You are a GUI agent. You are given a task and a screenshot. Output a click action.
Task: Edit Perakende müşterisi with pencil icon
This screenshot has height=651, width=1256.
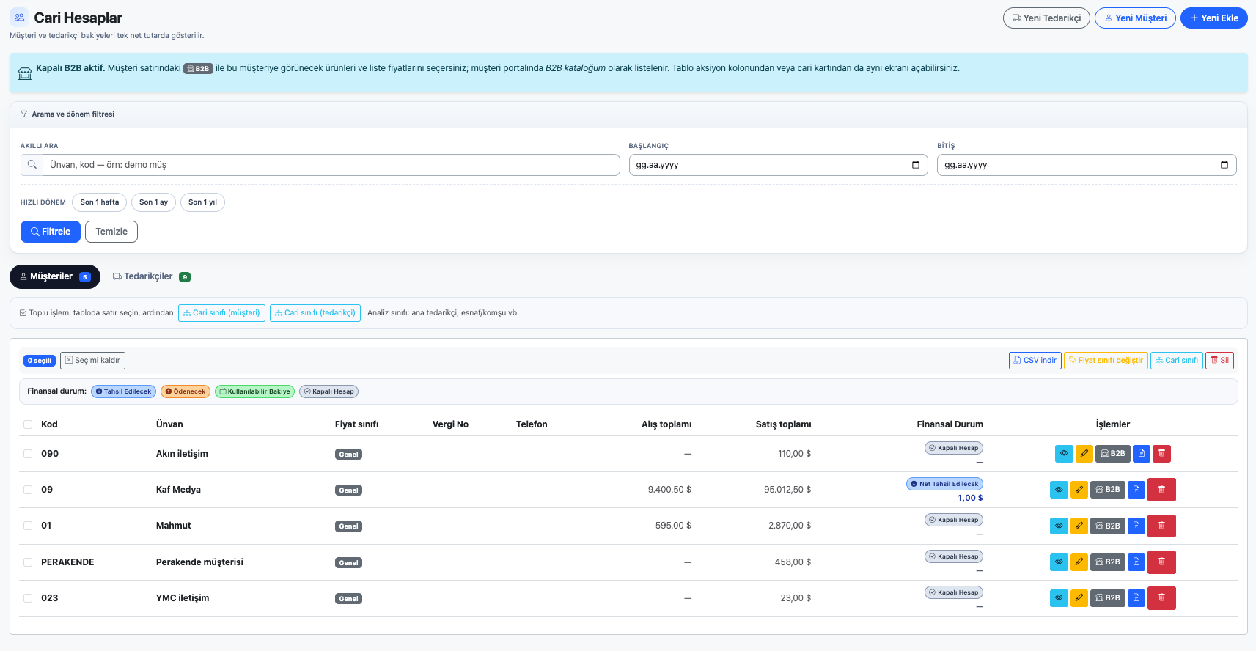[x=1079, y=562]
